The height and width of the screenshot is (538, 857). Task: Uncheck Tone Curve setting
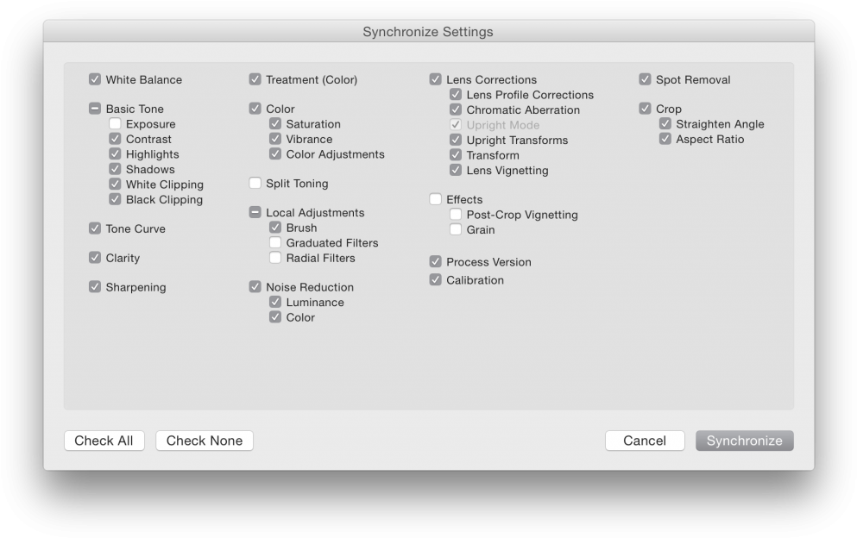click(95, 228)
